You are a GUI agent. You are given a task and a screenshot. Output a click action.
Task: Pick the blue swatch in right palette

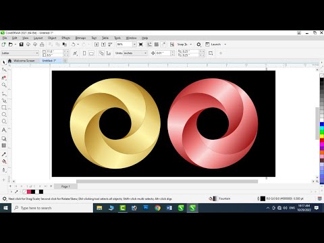(322, 124)
